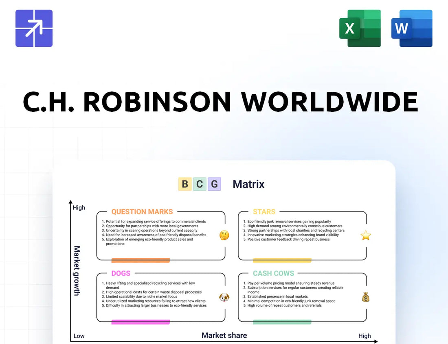Click 'Subscription services for regular customers' line

click(x=295, y=290)
